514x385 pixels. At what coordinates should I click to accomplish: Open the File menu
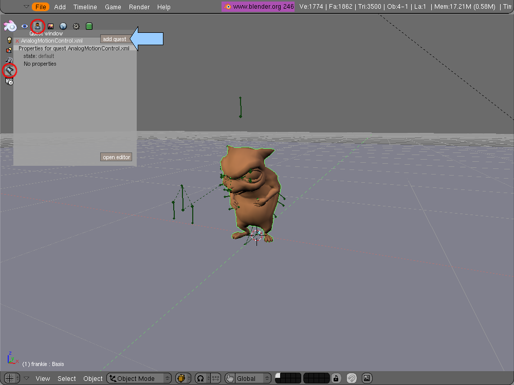(x=41, y=7)
